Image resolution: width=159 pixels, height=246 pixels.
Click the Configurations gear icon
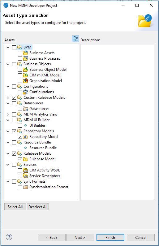click(x=25, y=92)
